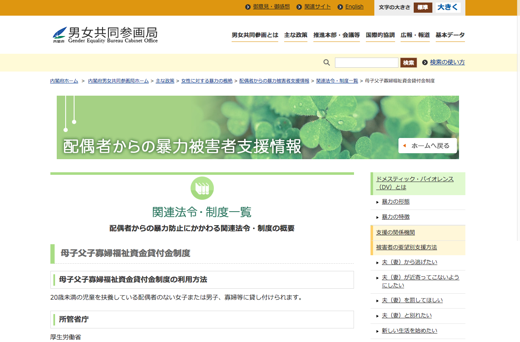Click the green books icon above 関連法令・制度一覧
The width and height of the screenshot is (520, 342).
[202, 188]
